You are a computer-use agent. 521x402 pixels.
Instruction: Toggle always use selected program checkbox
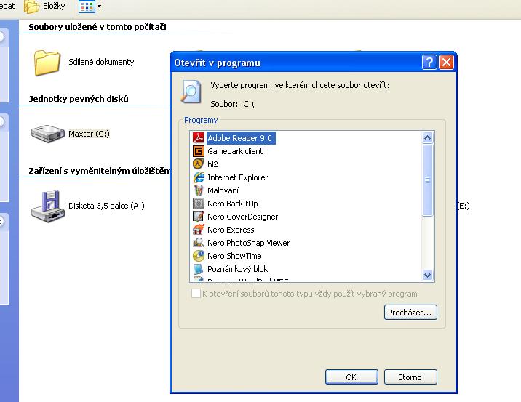(x=196, y=294)
